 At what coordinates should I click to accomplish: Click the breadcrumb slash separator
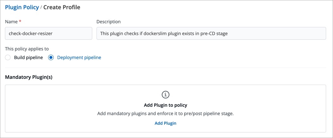pyautogui.click(x=41, y=7)
